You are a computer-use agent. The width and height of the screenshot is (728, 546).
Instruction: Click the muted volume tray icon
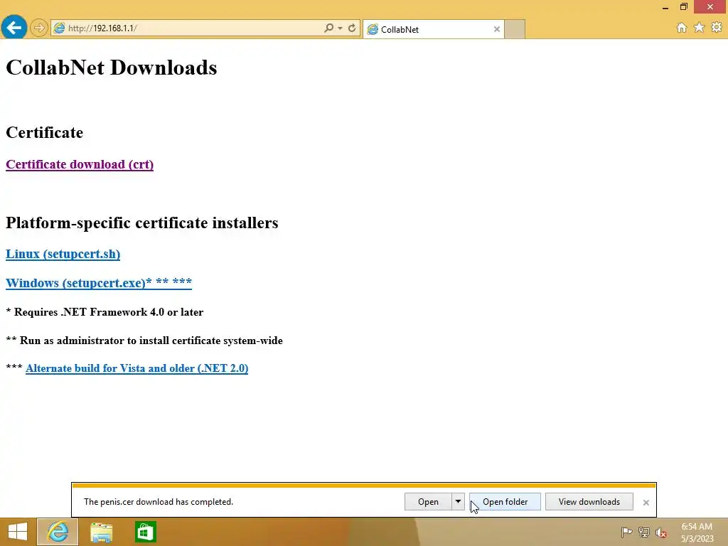[x=661, y=532]
